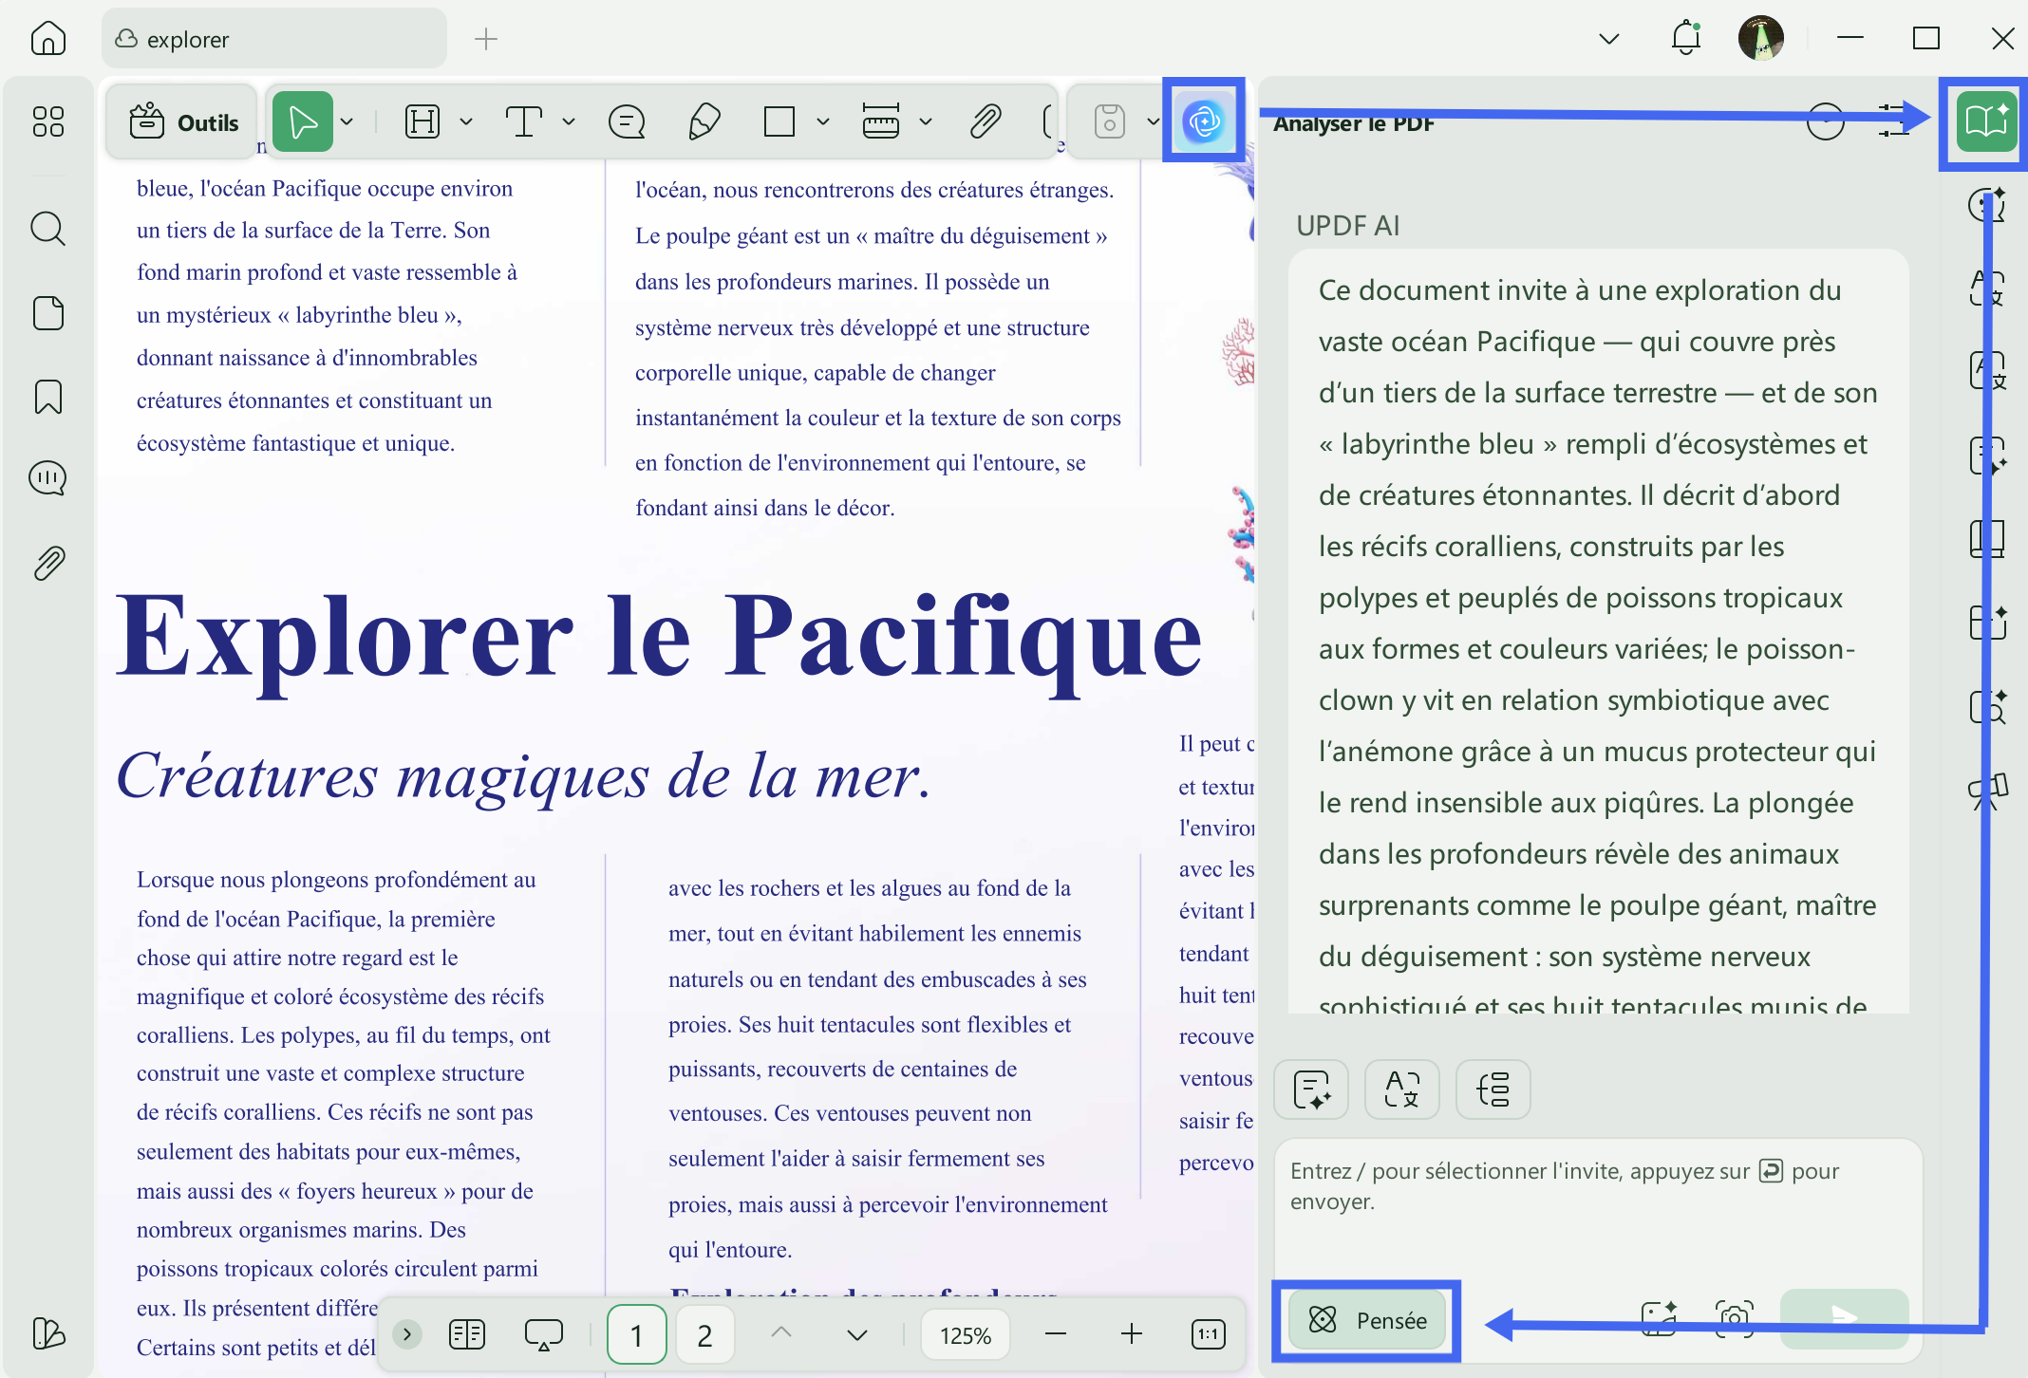Open the tab list chevron near bell
This screenshot has width=2028, height=1378.
(1608, 39)
